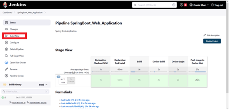The width and height of the screenshot is (230, 111).
Task: Click the Jenkins butler logo icon
Action: [5, 5]
